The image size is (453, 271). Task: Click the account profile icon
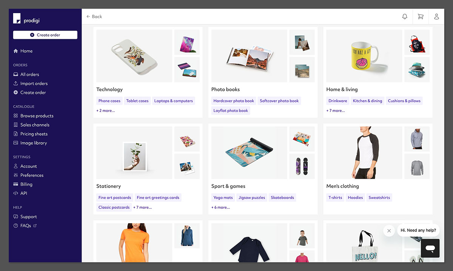point(437,17)
